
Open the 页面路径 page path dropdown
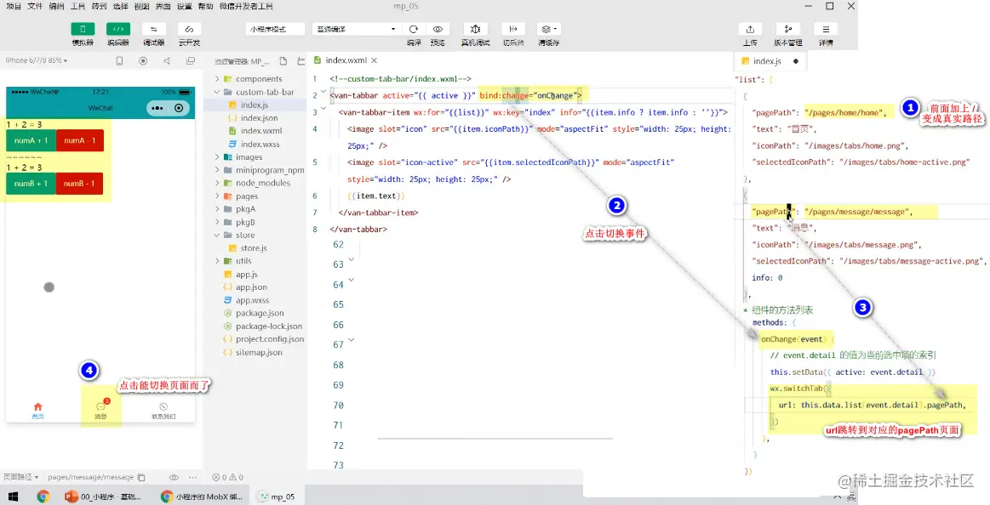click(x=20, y=477)
